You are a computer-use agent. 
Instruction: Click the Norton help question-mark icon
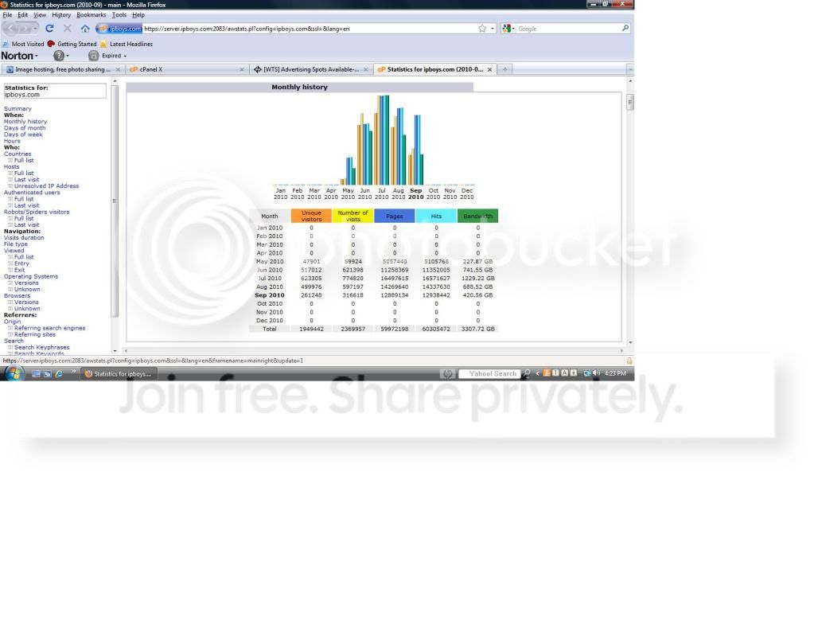coord(59,56)
